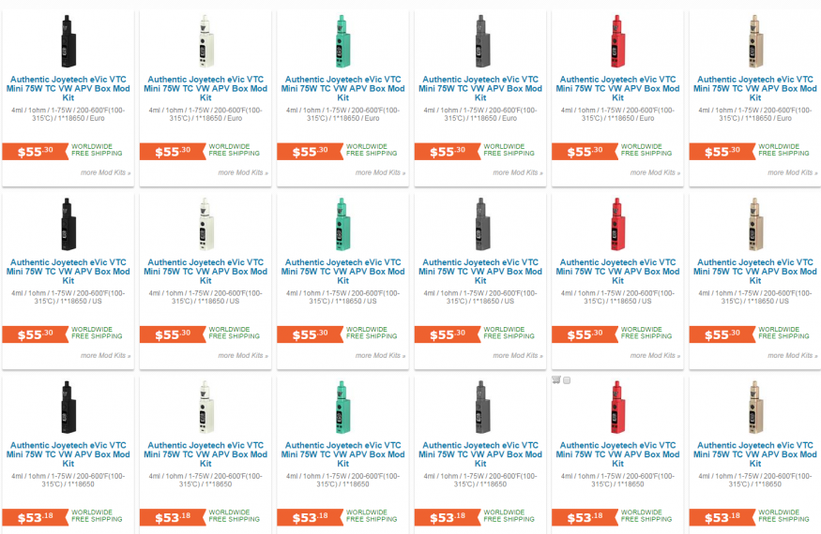Open the black Euro eVic VTC Mini kit image
This screenshot has height=534, width=821.
tap(68, 41)
